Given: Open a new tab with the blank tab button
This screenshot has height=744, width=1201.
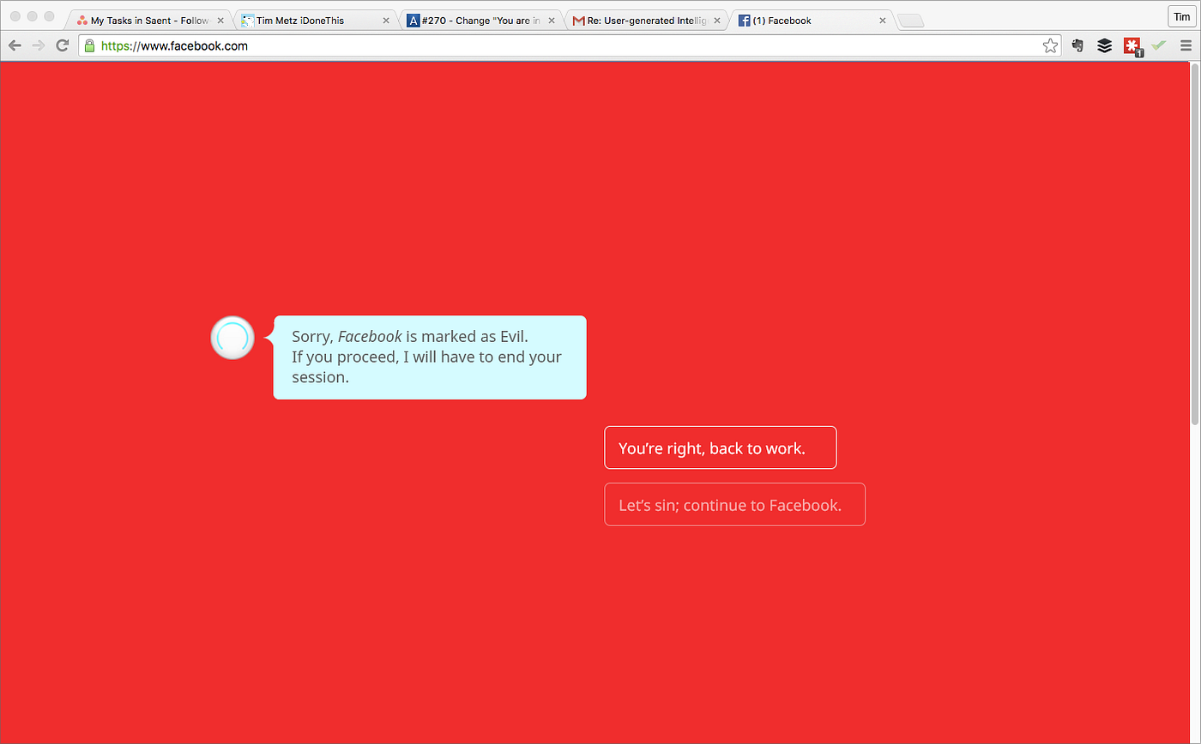Looking at the screenshot, I should pos(910,21).
